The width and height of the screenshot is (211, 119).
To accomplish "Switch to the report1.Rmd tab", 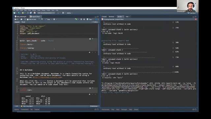I will pyautogui.click(x=36, y=17).
